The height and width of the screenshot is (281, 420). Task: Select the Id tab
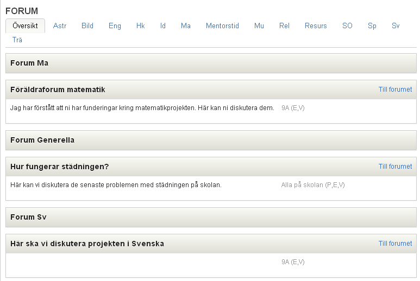[x=163, y=26]
